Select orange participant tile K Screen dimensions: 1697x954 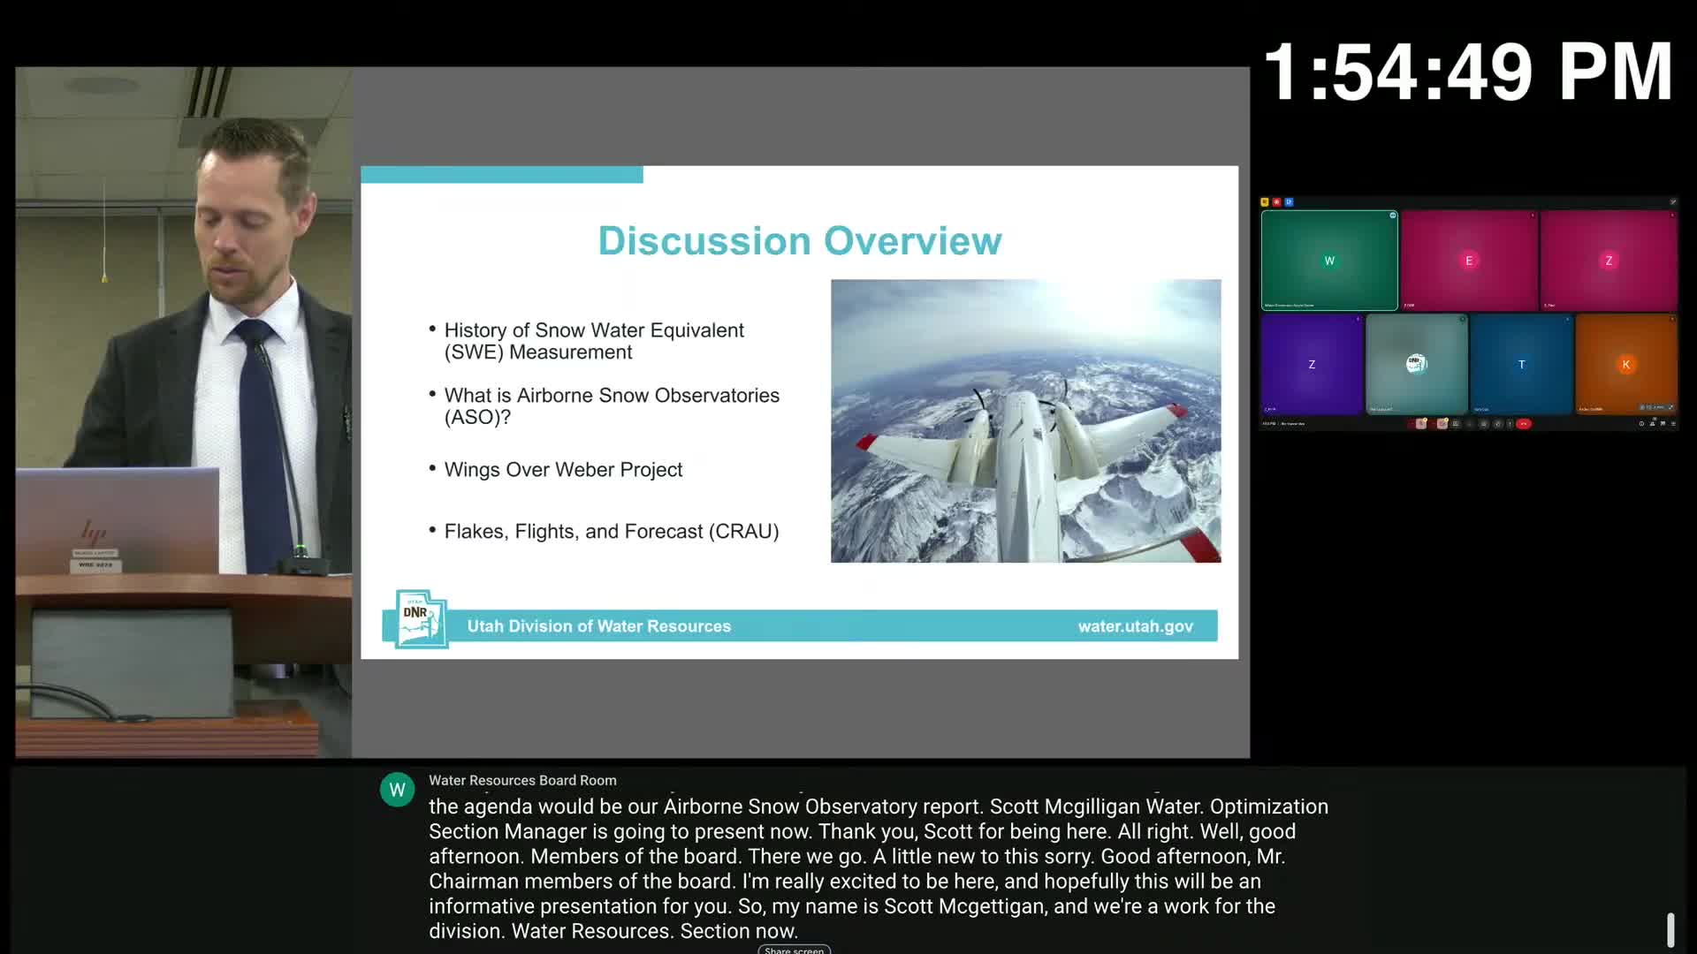pyautogui.click(x=1625, y=364)
